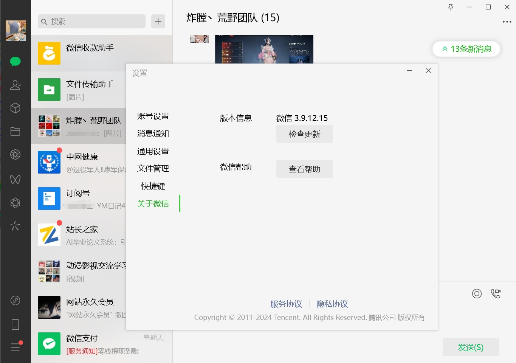
Task: Click the 微信收款助手 yellow avatar icon
Action: click(x=49, y=53)
